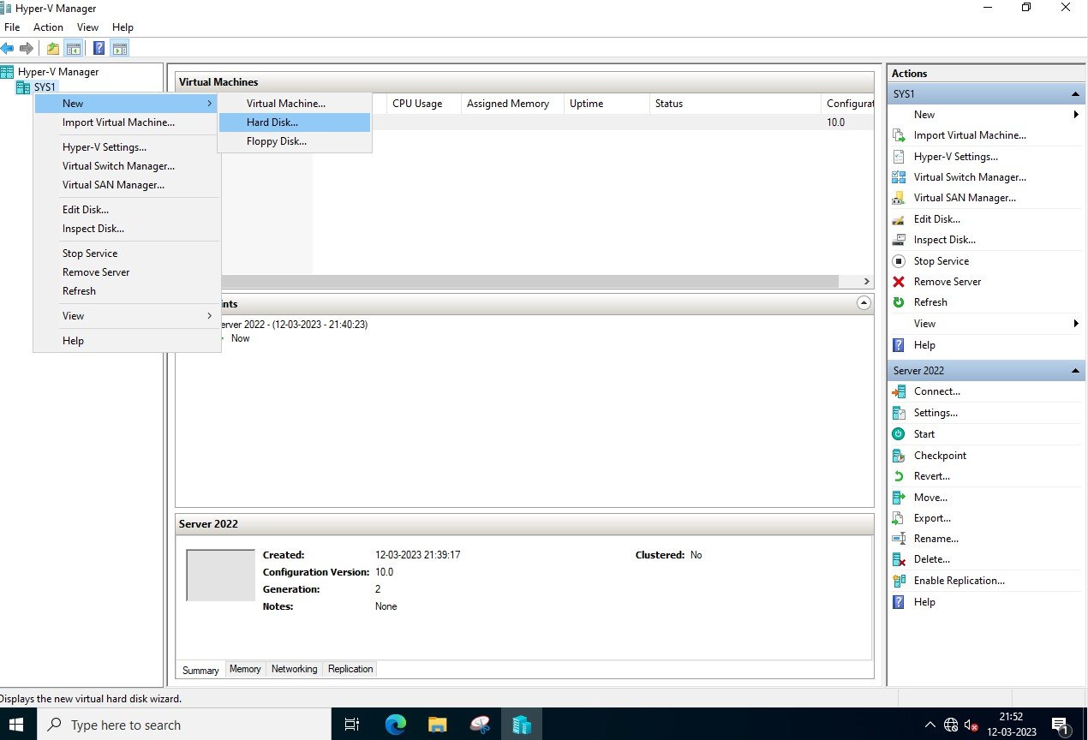This screenshot has height=740, width=1088.
Task: Click Help under the Server 2022 actions
Action: click(924, 602)
